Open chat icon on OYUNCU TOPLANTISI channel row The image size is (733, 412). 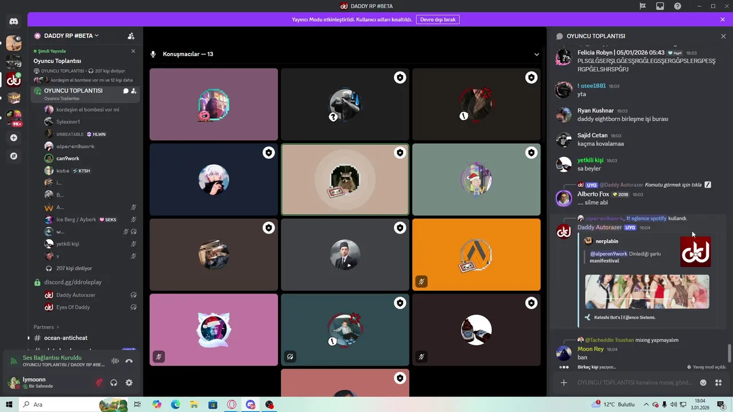126,91
